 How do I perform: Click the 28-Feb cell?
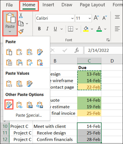89,139
